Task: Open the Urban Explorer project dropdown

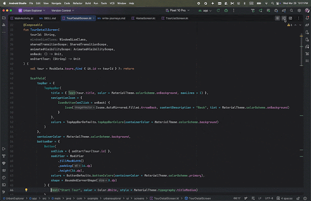Action: (33, 10)
